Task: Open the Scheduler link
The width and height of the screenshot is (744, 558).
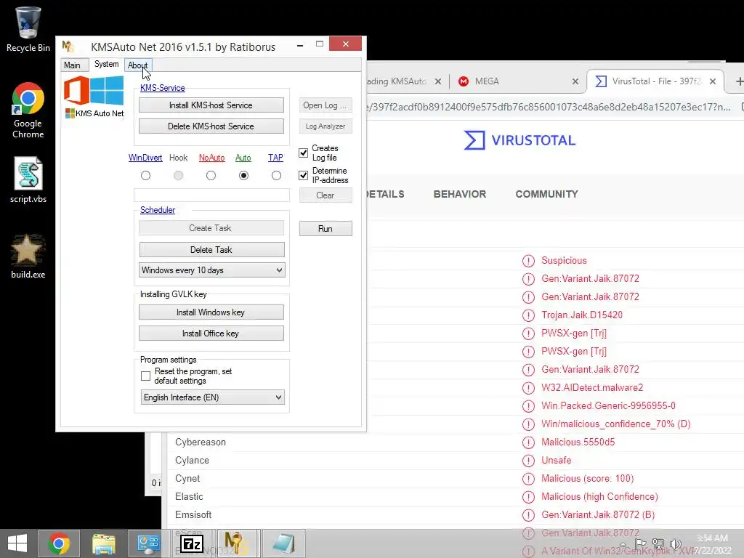Action: click(x=158, y=210)
